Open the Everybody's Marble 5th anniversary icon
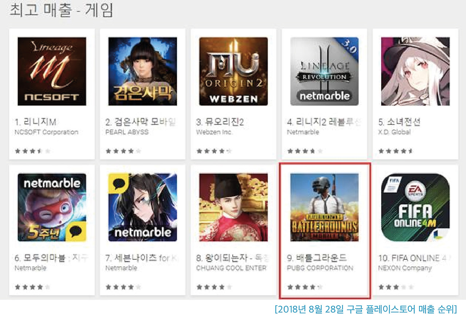 52,207
